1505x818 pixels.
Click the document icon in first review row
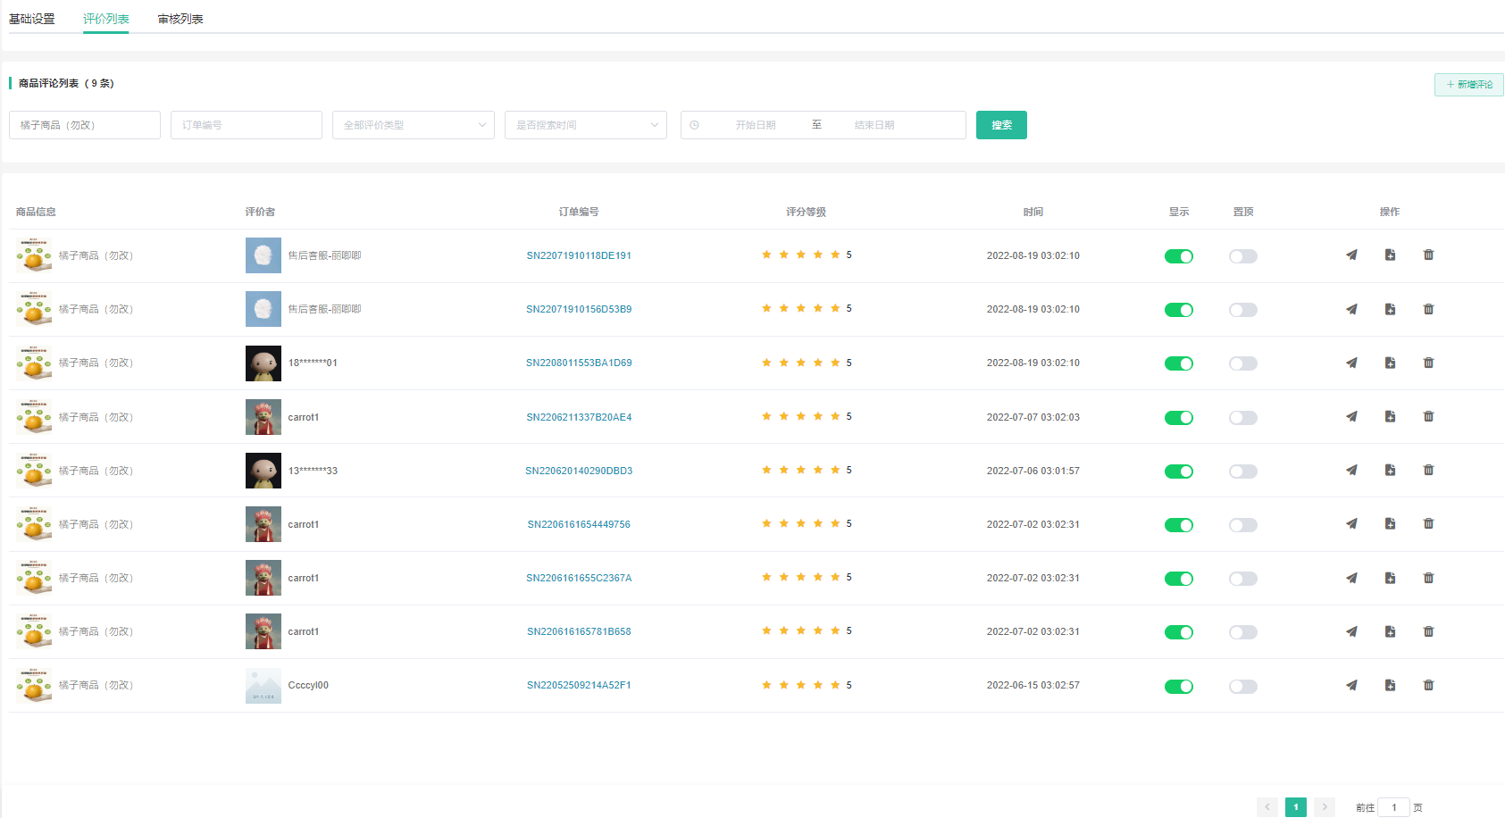(x=1390, y=255)
